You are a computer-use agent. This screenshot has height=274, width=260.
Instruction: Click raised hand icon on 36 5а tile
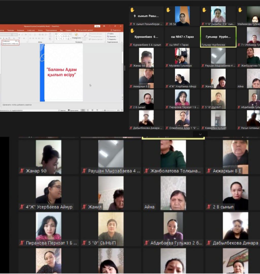tap(168, 10)
